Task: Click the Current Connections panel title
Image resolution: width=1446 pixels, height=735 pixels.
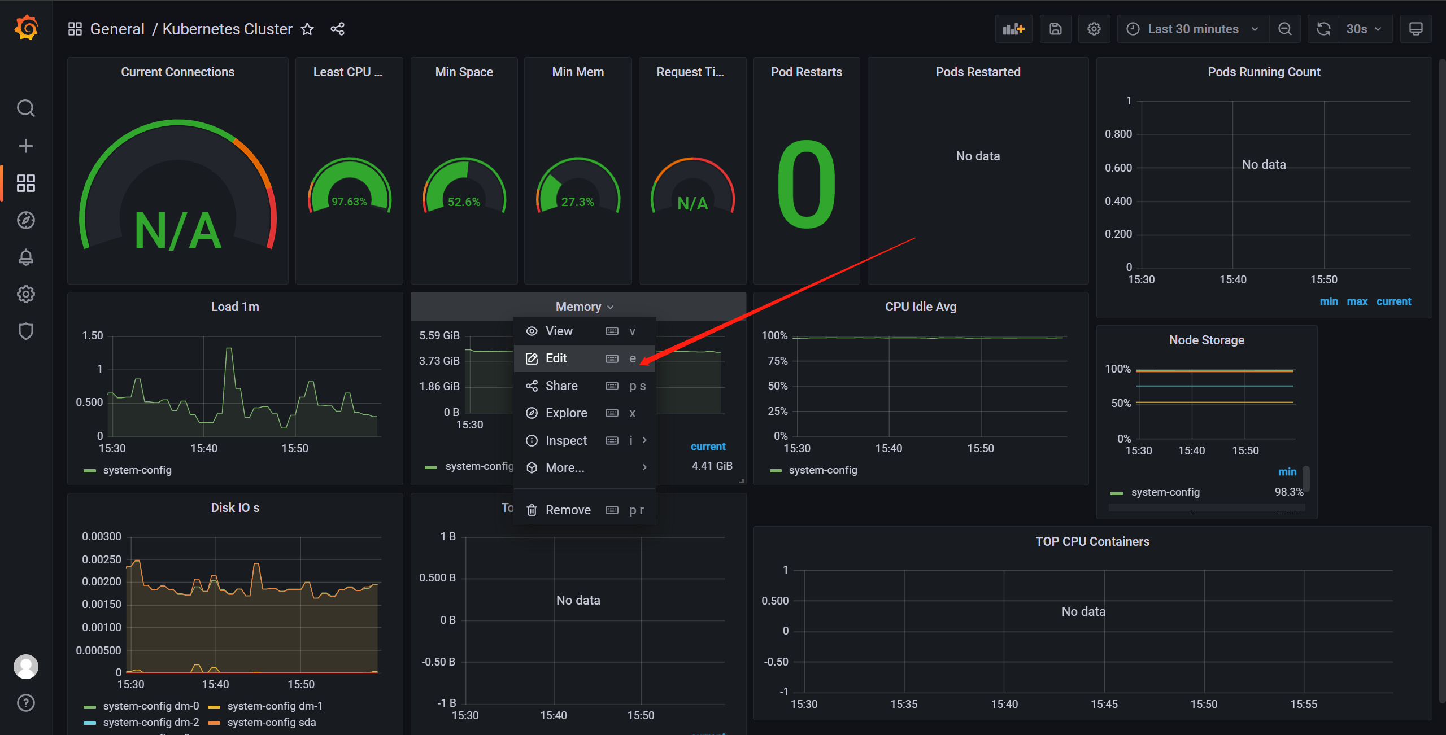Action: (x=177, y=72)
